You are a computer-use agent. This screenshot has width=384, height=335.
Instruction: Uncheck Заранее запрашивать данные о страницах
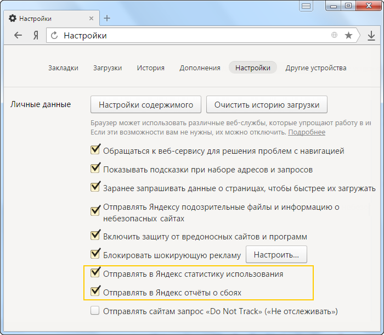[95, 187]
